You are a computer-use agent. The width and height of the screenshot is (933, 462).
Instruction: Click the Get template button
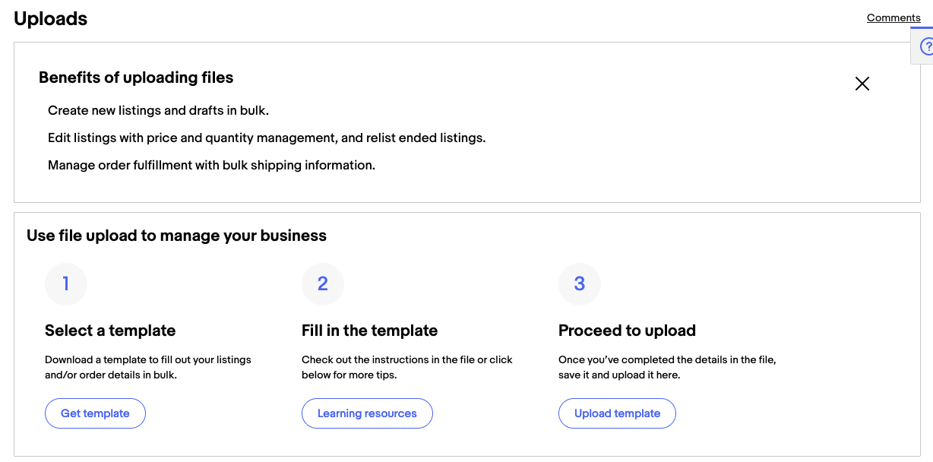point(95,413)
